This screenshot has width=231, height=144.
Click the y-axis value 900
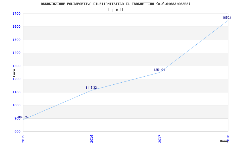[x=17, y=118]
